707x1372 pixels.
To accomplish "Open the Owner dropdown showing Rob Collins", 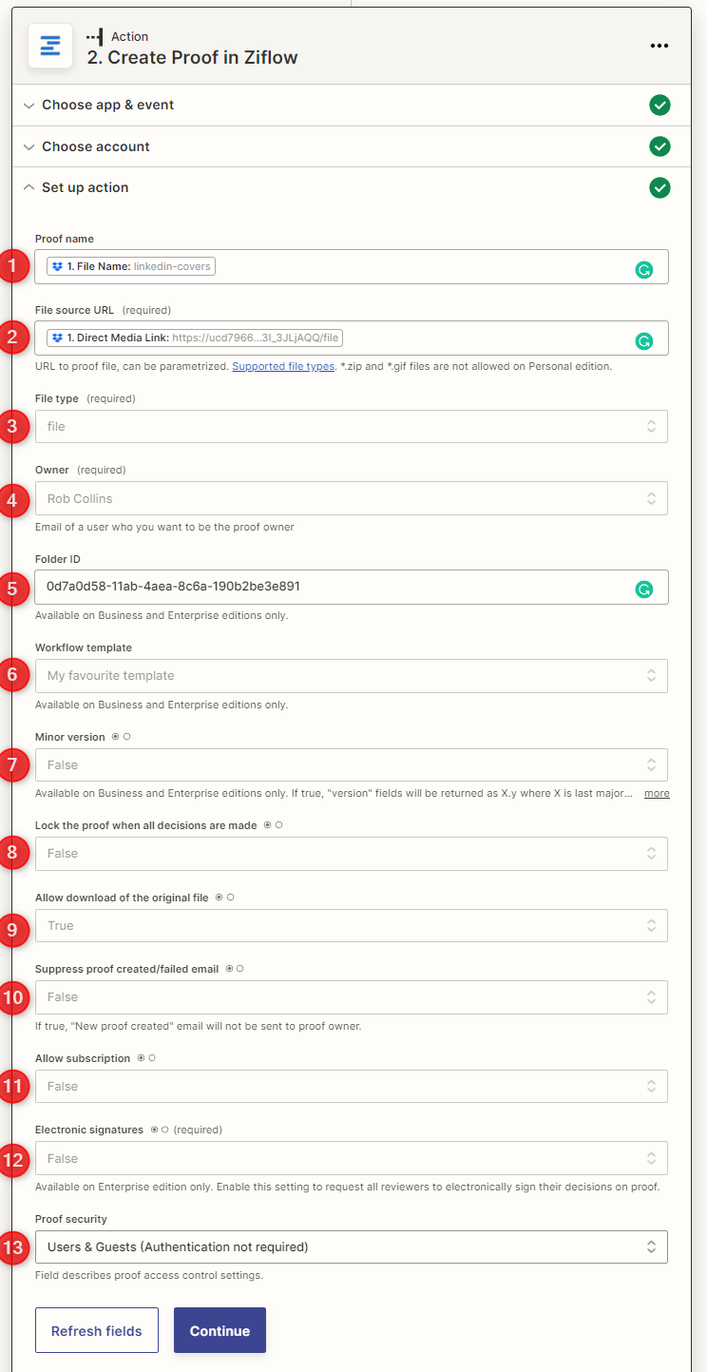I will [351, 498].
